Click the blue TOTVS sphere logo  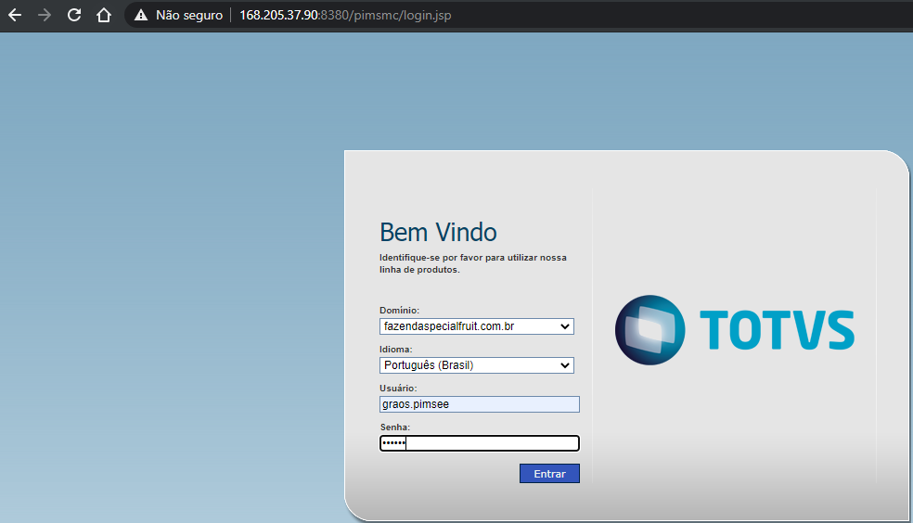coord(650,330)
